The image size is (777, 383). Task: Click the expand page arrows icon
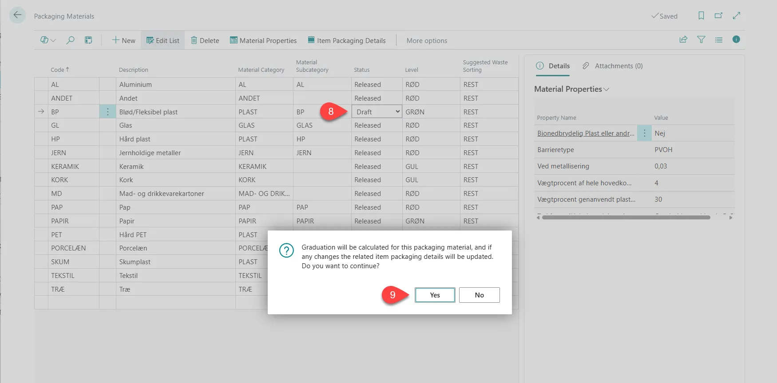(737, 16)
